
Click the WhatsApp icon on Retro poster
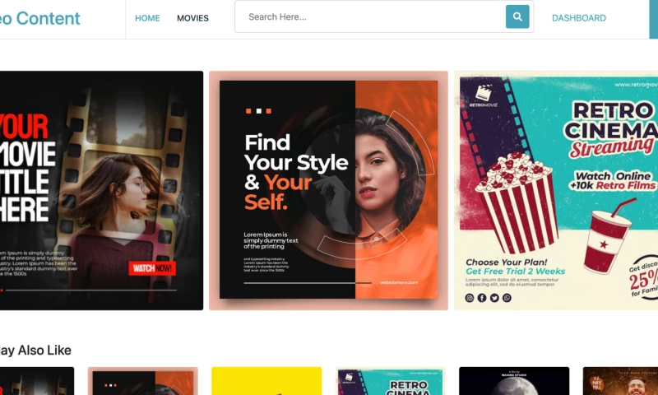(507, 298)
